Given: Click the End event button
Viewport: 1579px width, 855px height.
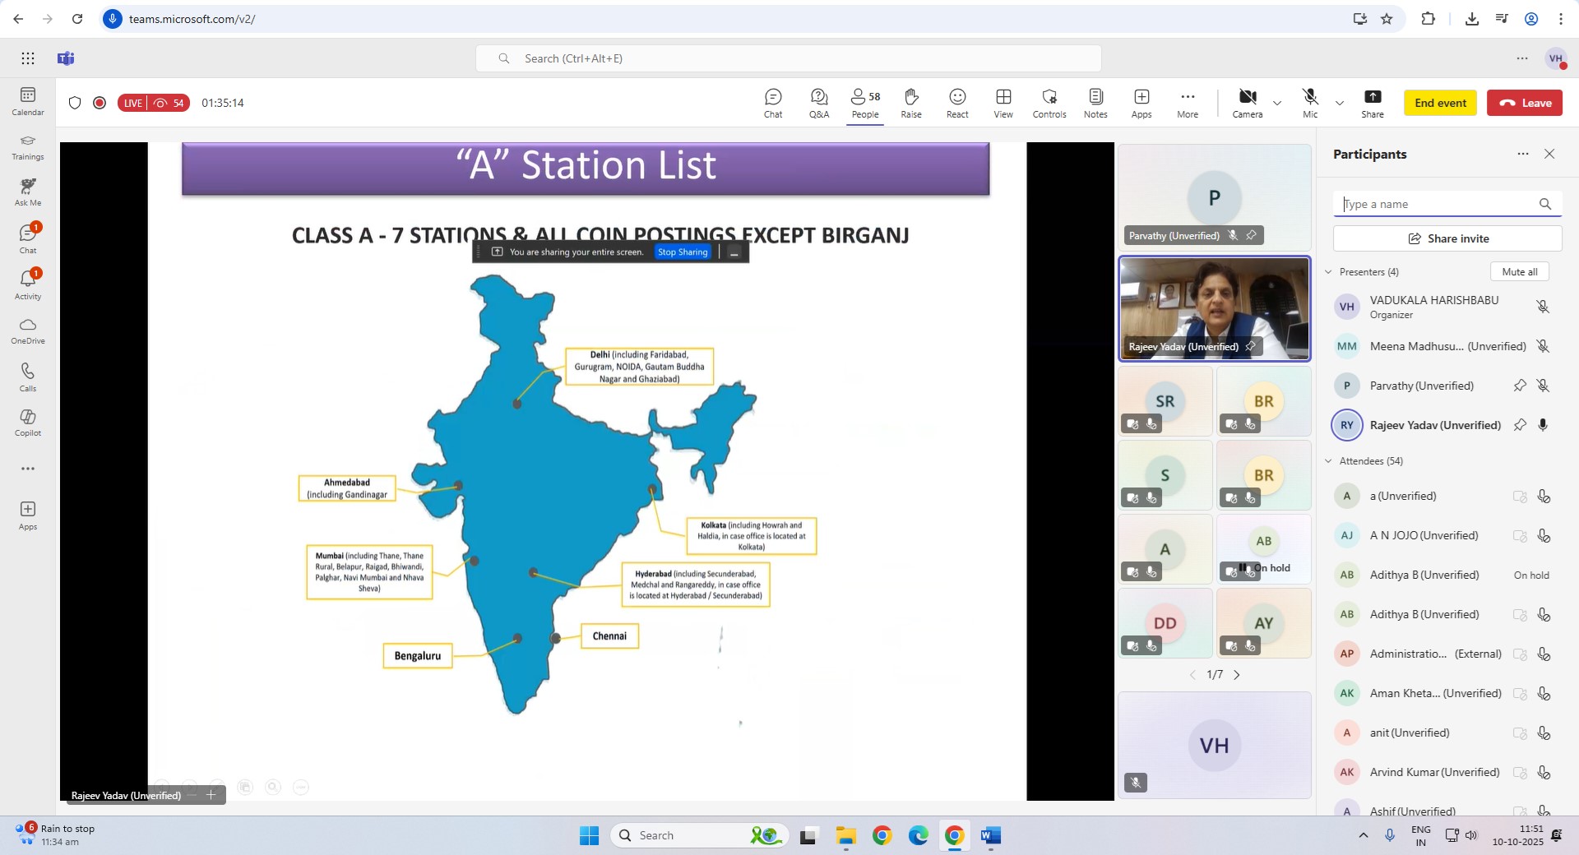Looking at the screenshot, I should (x=1440, y=103).
